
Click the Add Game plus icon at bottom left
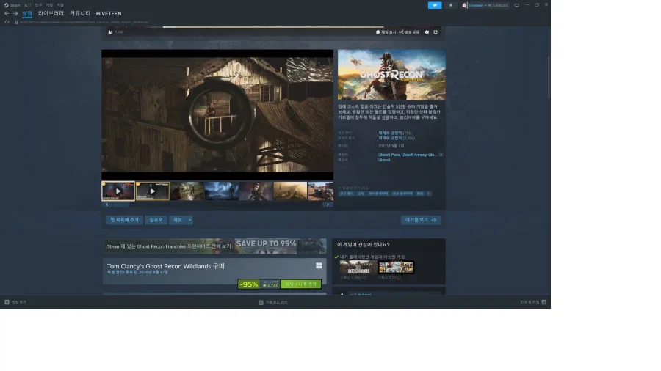(x=7, y=302)
